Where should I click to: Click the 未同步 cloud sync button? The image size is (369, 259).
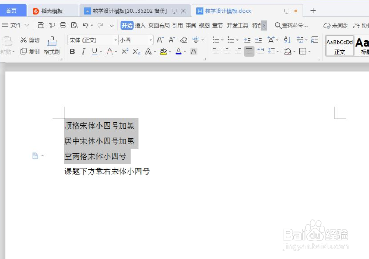coord(336,24)
